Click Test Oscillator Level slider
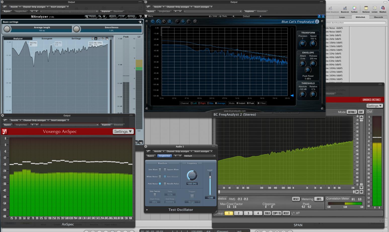The height and width of the screenshot is (232, 389). (x=210, y=184)
